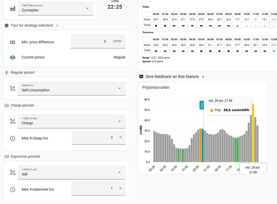
Task: Click the feedback speech bubble icon
Action: [x=141, y=77]
